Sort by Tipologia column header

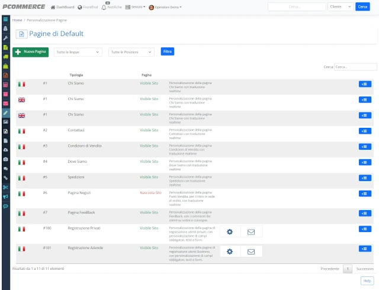[x=76, y=75]
